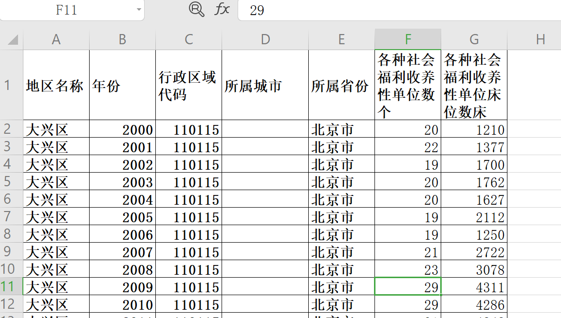This screenshot has height=318, width=561.
Task: Select 北京市 in row 6
Action: [342, 199]
